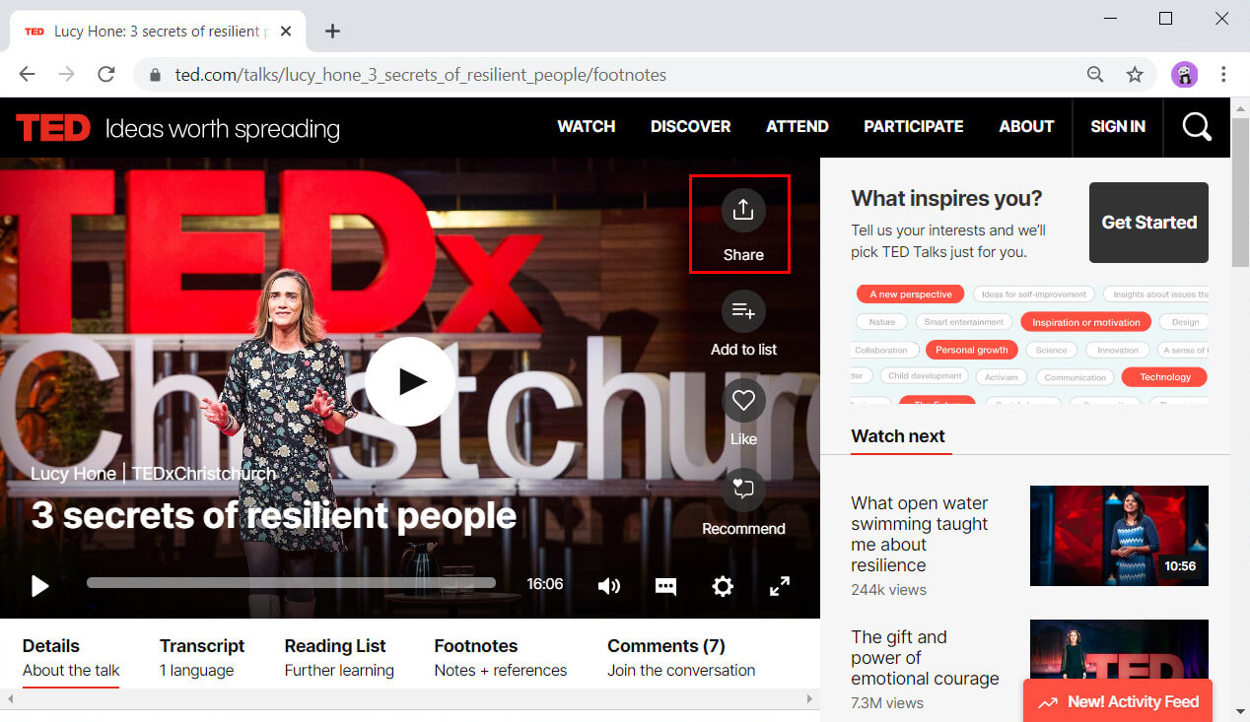Click SIGN IN
Image resolution: width=1250 pixels, height=722 pixels.
click(1118, 126)
